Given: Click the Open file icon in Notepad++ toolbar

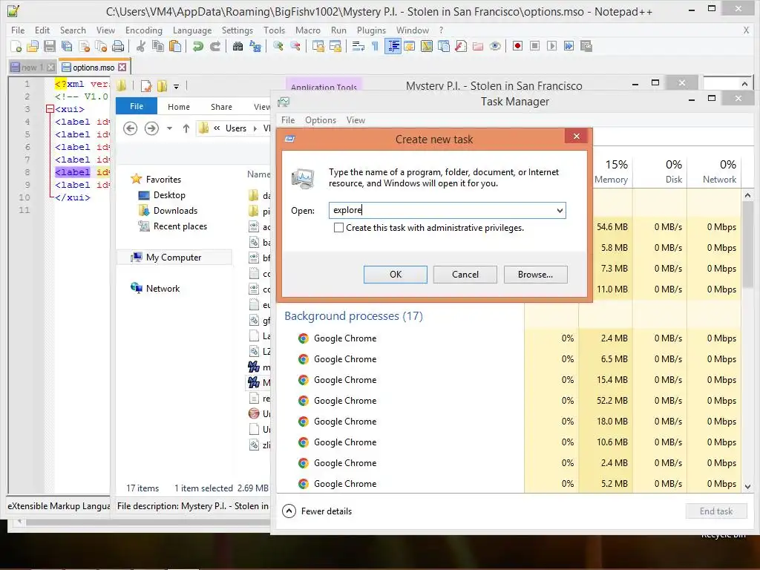Looking at the screenshot, I should click(x=33, y=46).
